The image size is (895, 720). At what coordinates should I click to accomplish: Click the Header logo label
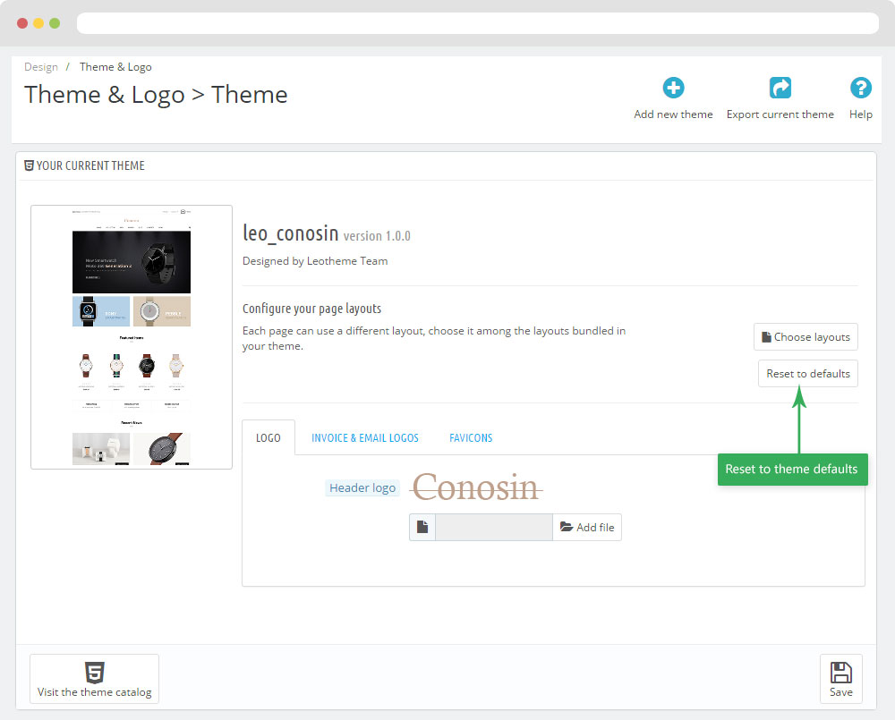click(x=362, y=487)
